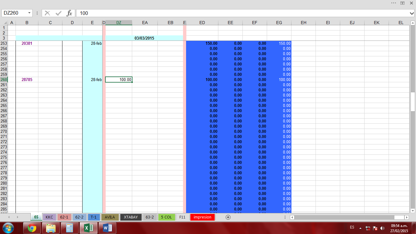Switch to the F11 sheet tab
416x234 pixels.
coord(182,217)
